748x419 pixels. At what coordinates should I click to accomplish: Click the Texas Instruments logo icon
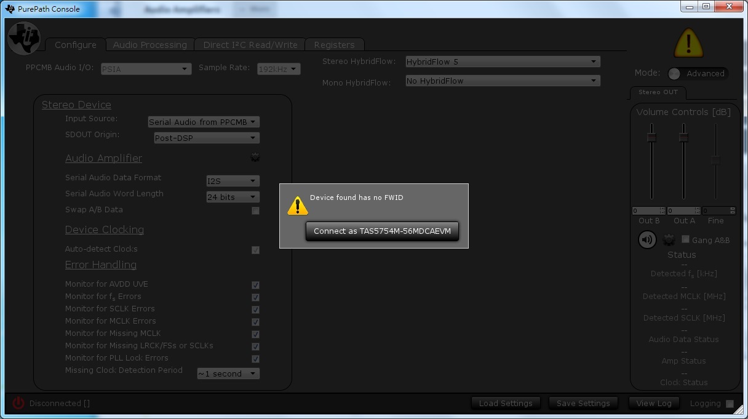point(23,39)
